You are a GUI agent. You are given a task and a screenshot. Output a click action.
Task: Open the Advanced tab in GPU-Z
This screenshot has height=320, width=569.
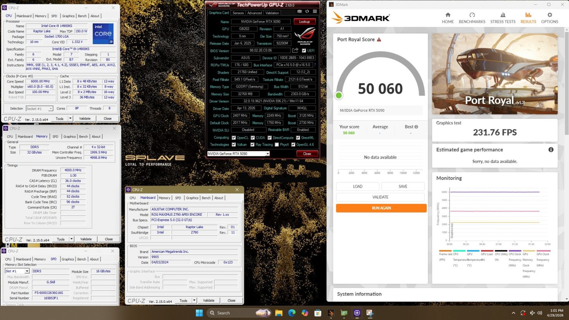254,13
